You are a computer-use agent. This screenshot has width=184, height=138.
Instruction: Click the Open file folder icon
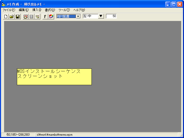(12, 17)
